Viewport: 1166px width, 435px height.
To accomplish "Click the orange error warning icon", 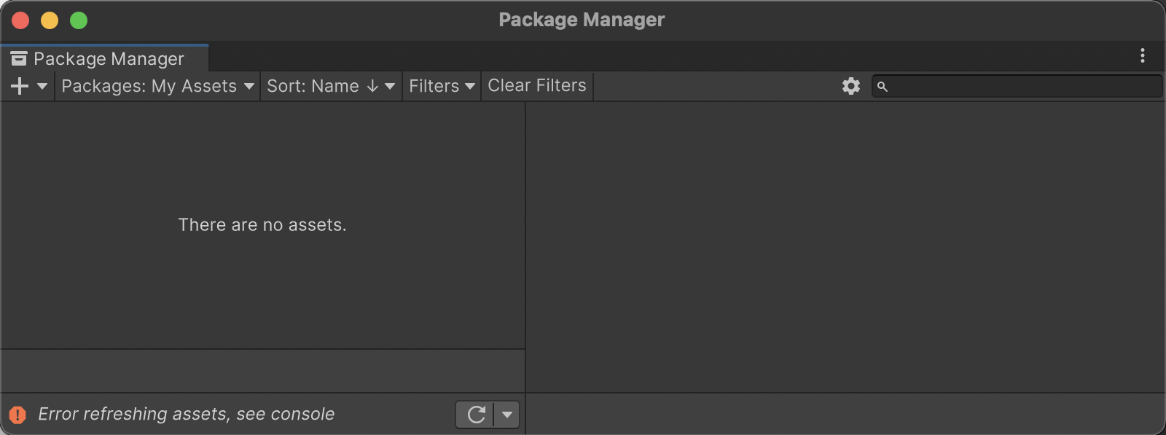I will pyautogui.click(x=17, y=415).
